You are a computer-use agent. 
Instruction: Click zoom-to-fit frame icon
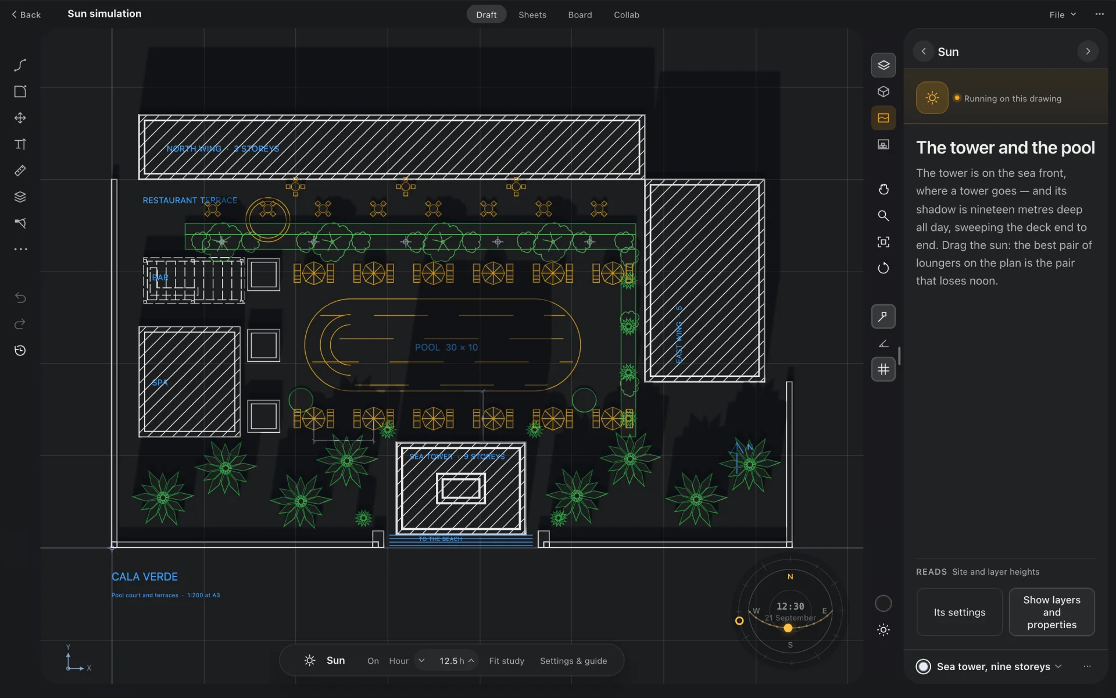pyautogui.click(x=883, y=242)
